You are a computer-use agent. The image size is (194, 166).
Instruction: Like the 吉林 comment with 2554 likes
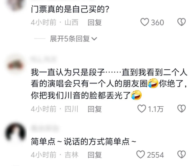(140, 154)
